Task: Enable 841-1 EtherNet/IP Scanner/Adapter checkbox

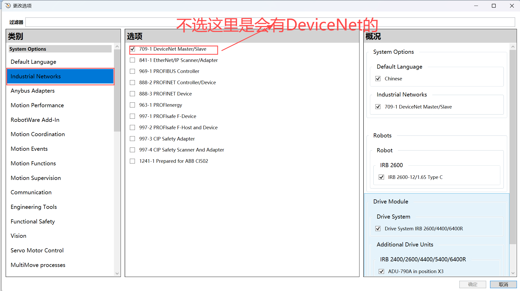Action: (x=132, y=60)
